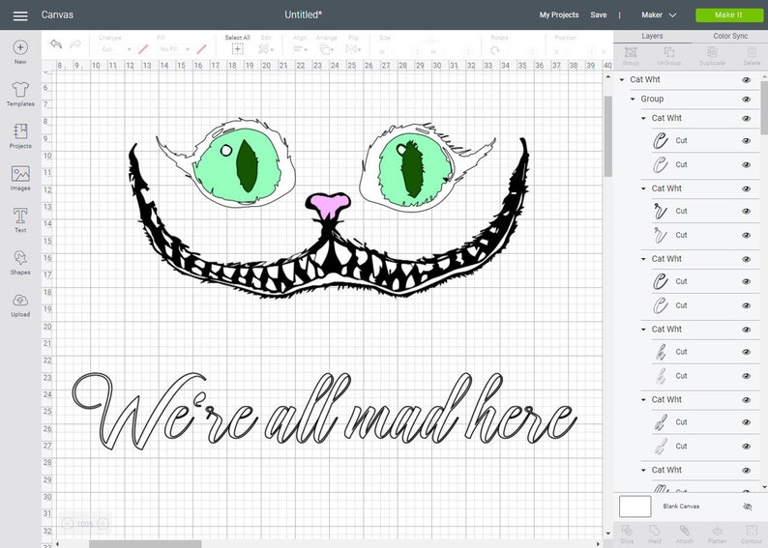Open the Edit toolbar option
The height and width of the screenshot is (548, 768).
tap(266, 44)
